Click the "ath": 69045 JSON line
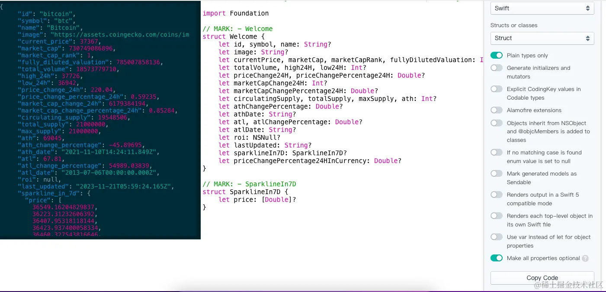 [x=42, y=138]
